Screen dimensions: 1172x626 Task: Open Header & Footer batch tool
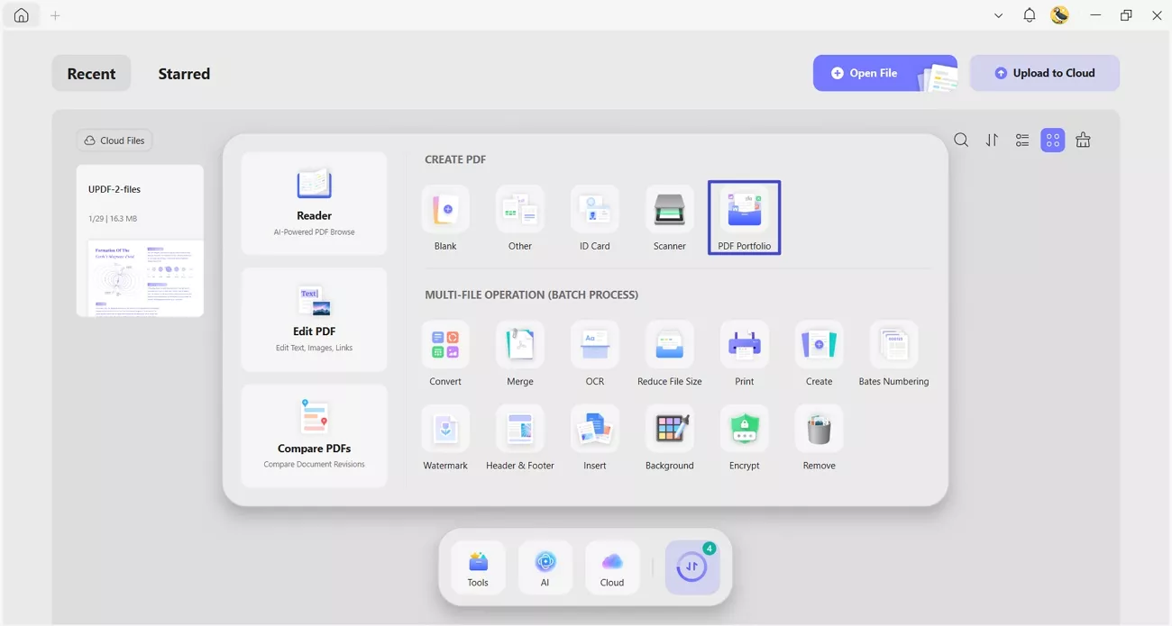[520, 438]
